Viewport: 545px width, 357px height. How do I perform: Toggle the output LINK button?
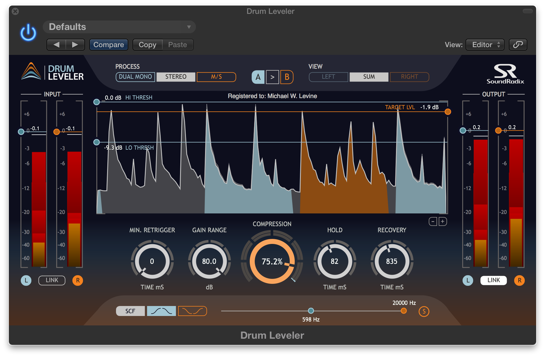coord(493,280)
